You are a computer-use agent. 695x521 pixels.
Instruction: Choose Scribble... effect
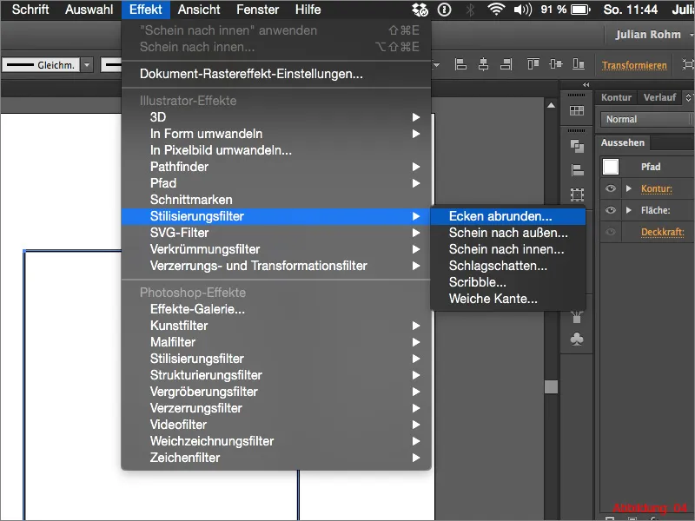tap(508, 281)
